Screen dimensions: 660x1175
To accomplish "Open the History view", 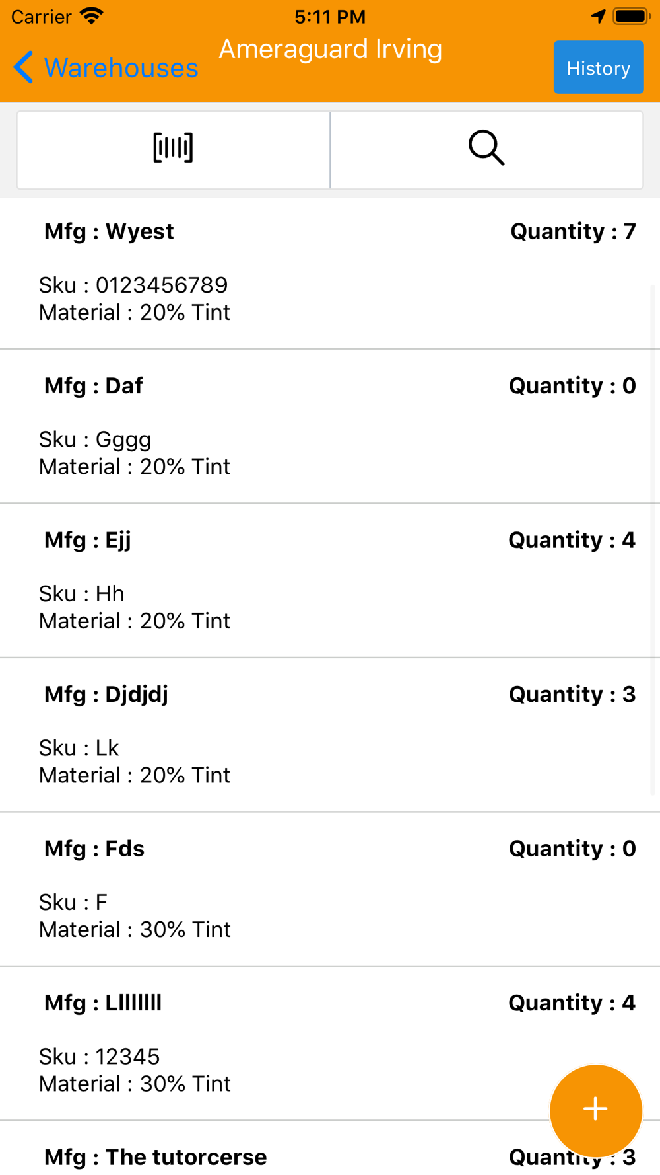I will [x=598, y=67].
